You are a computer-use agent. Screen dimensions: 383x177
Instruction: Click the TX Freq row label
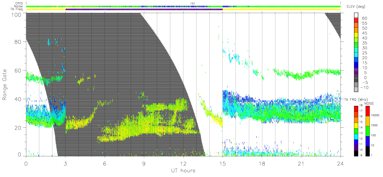pyautogui.click(x=17, y=9)
